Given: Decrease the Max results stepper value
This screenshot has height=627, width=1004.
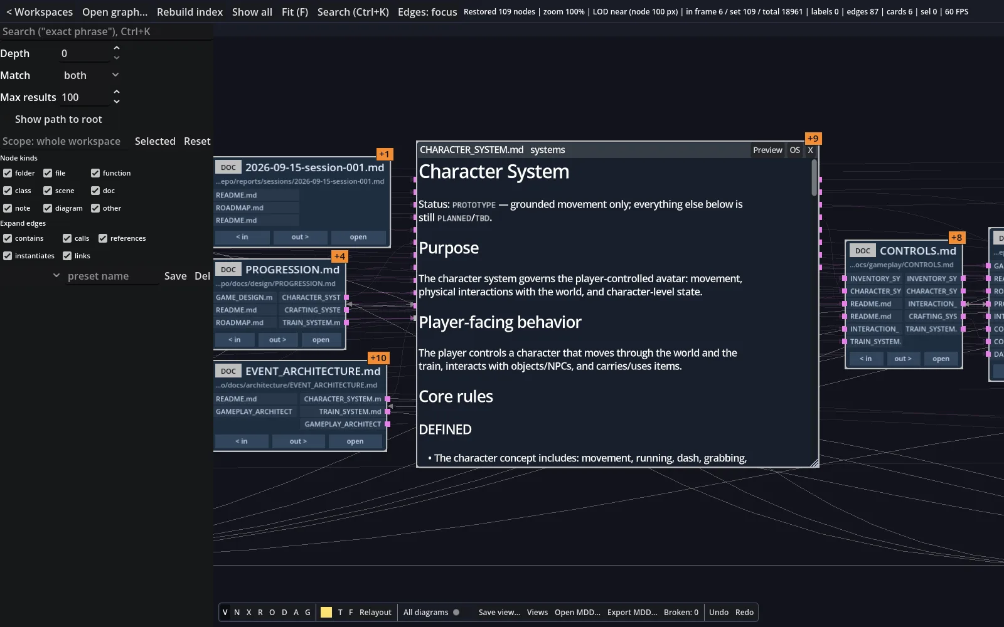Looking at the screenshot, I should (x=116, y=102).
